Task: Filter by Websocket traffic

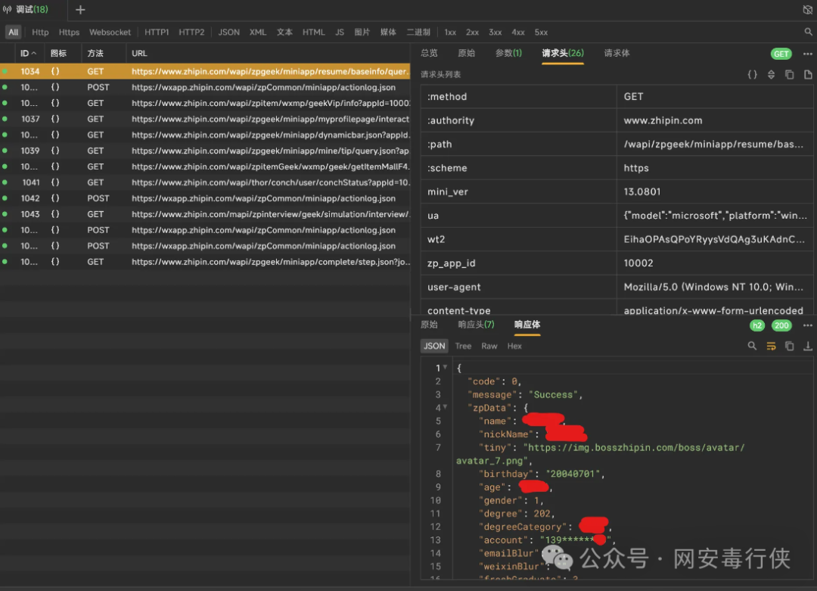Action: (x=110, y=33)
